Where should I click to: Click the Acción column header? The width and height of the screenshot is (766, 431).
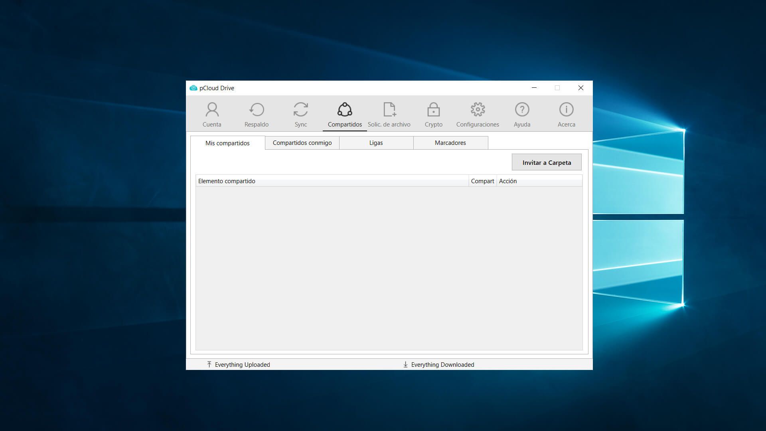tap(539, 181)
